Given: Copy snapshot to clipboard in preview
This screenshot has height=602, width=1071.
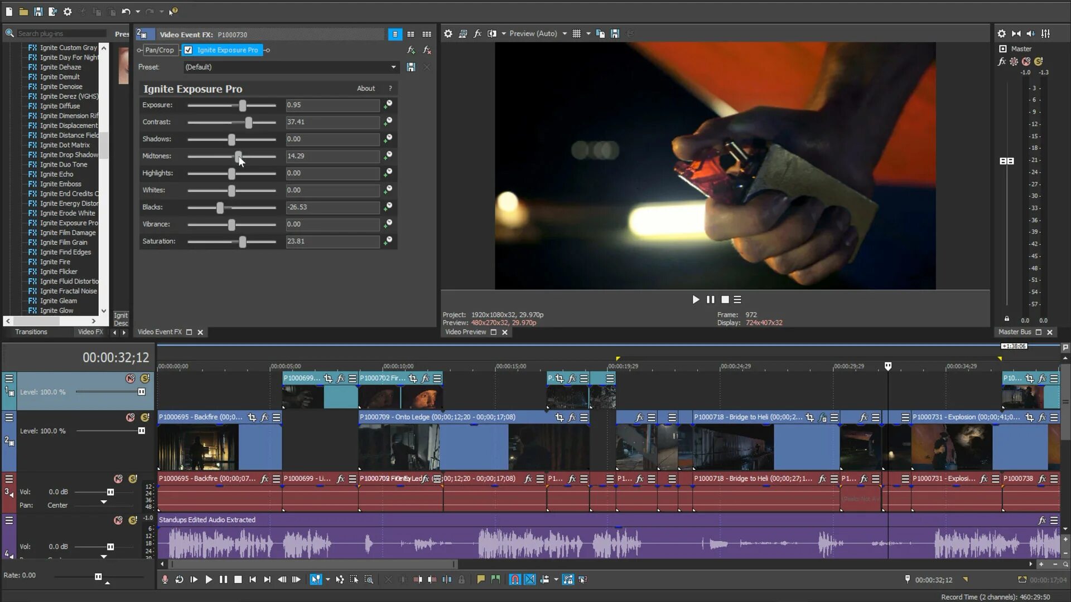Looking at the screenshot, I should (600, 33).
